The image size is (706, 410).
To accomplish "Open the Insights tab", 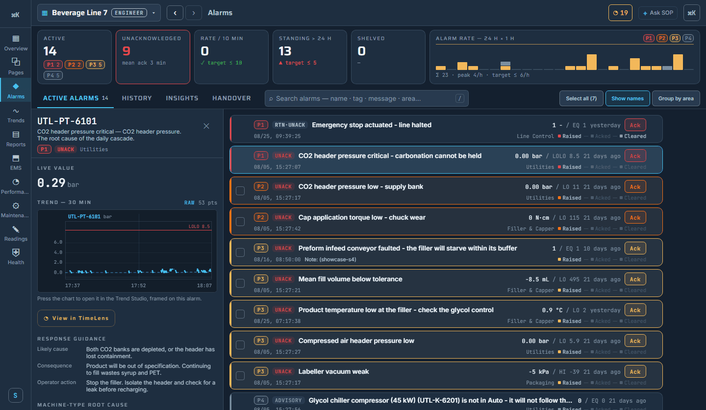I will pos(182,98).
